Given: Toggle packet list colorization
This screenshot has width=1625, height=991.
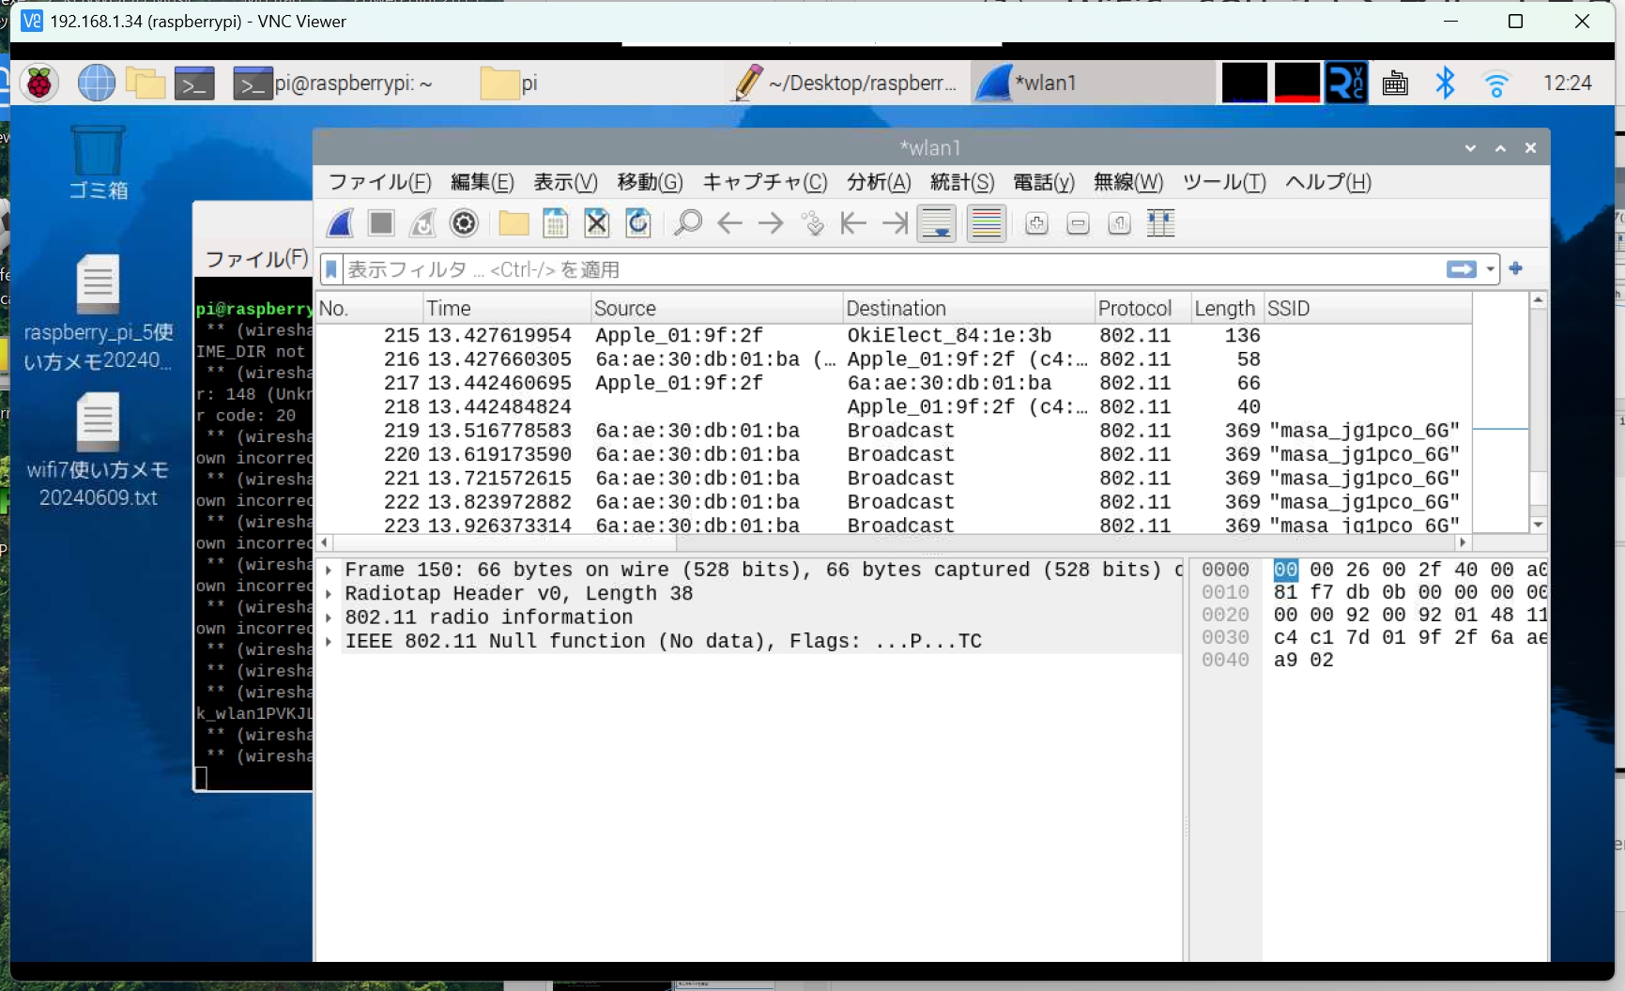Looking at the screenshot, I should pos(987,223).
